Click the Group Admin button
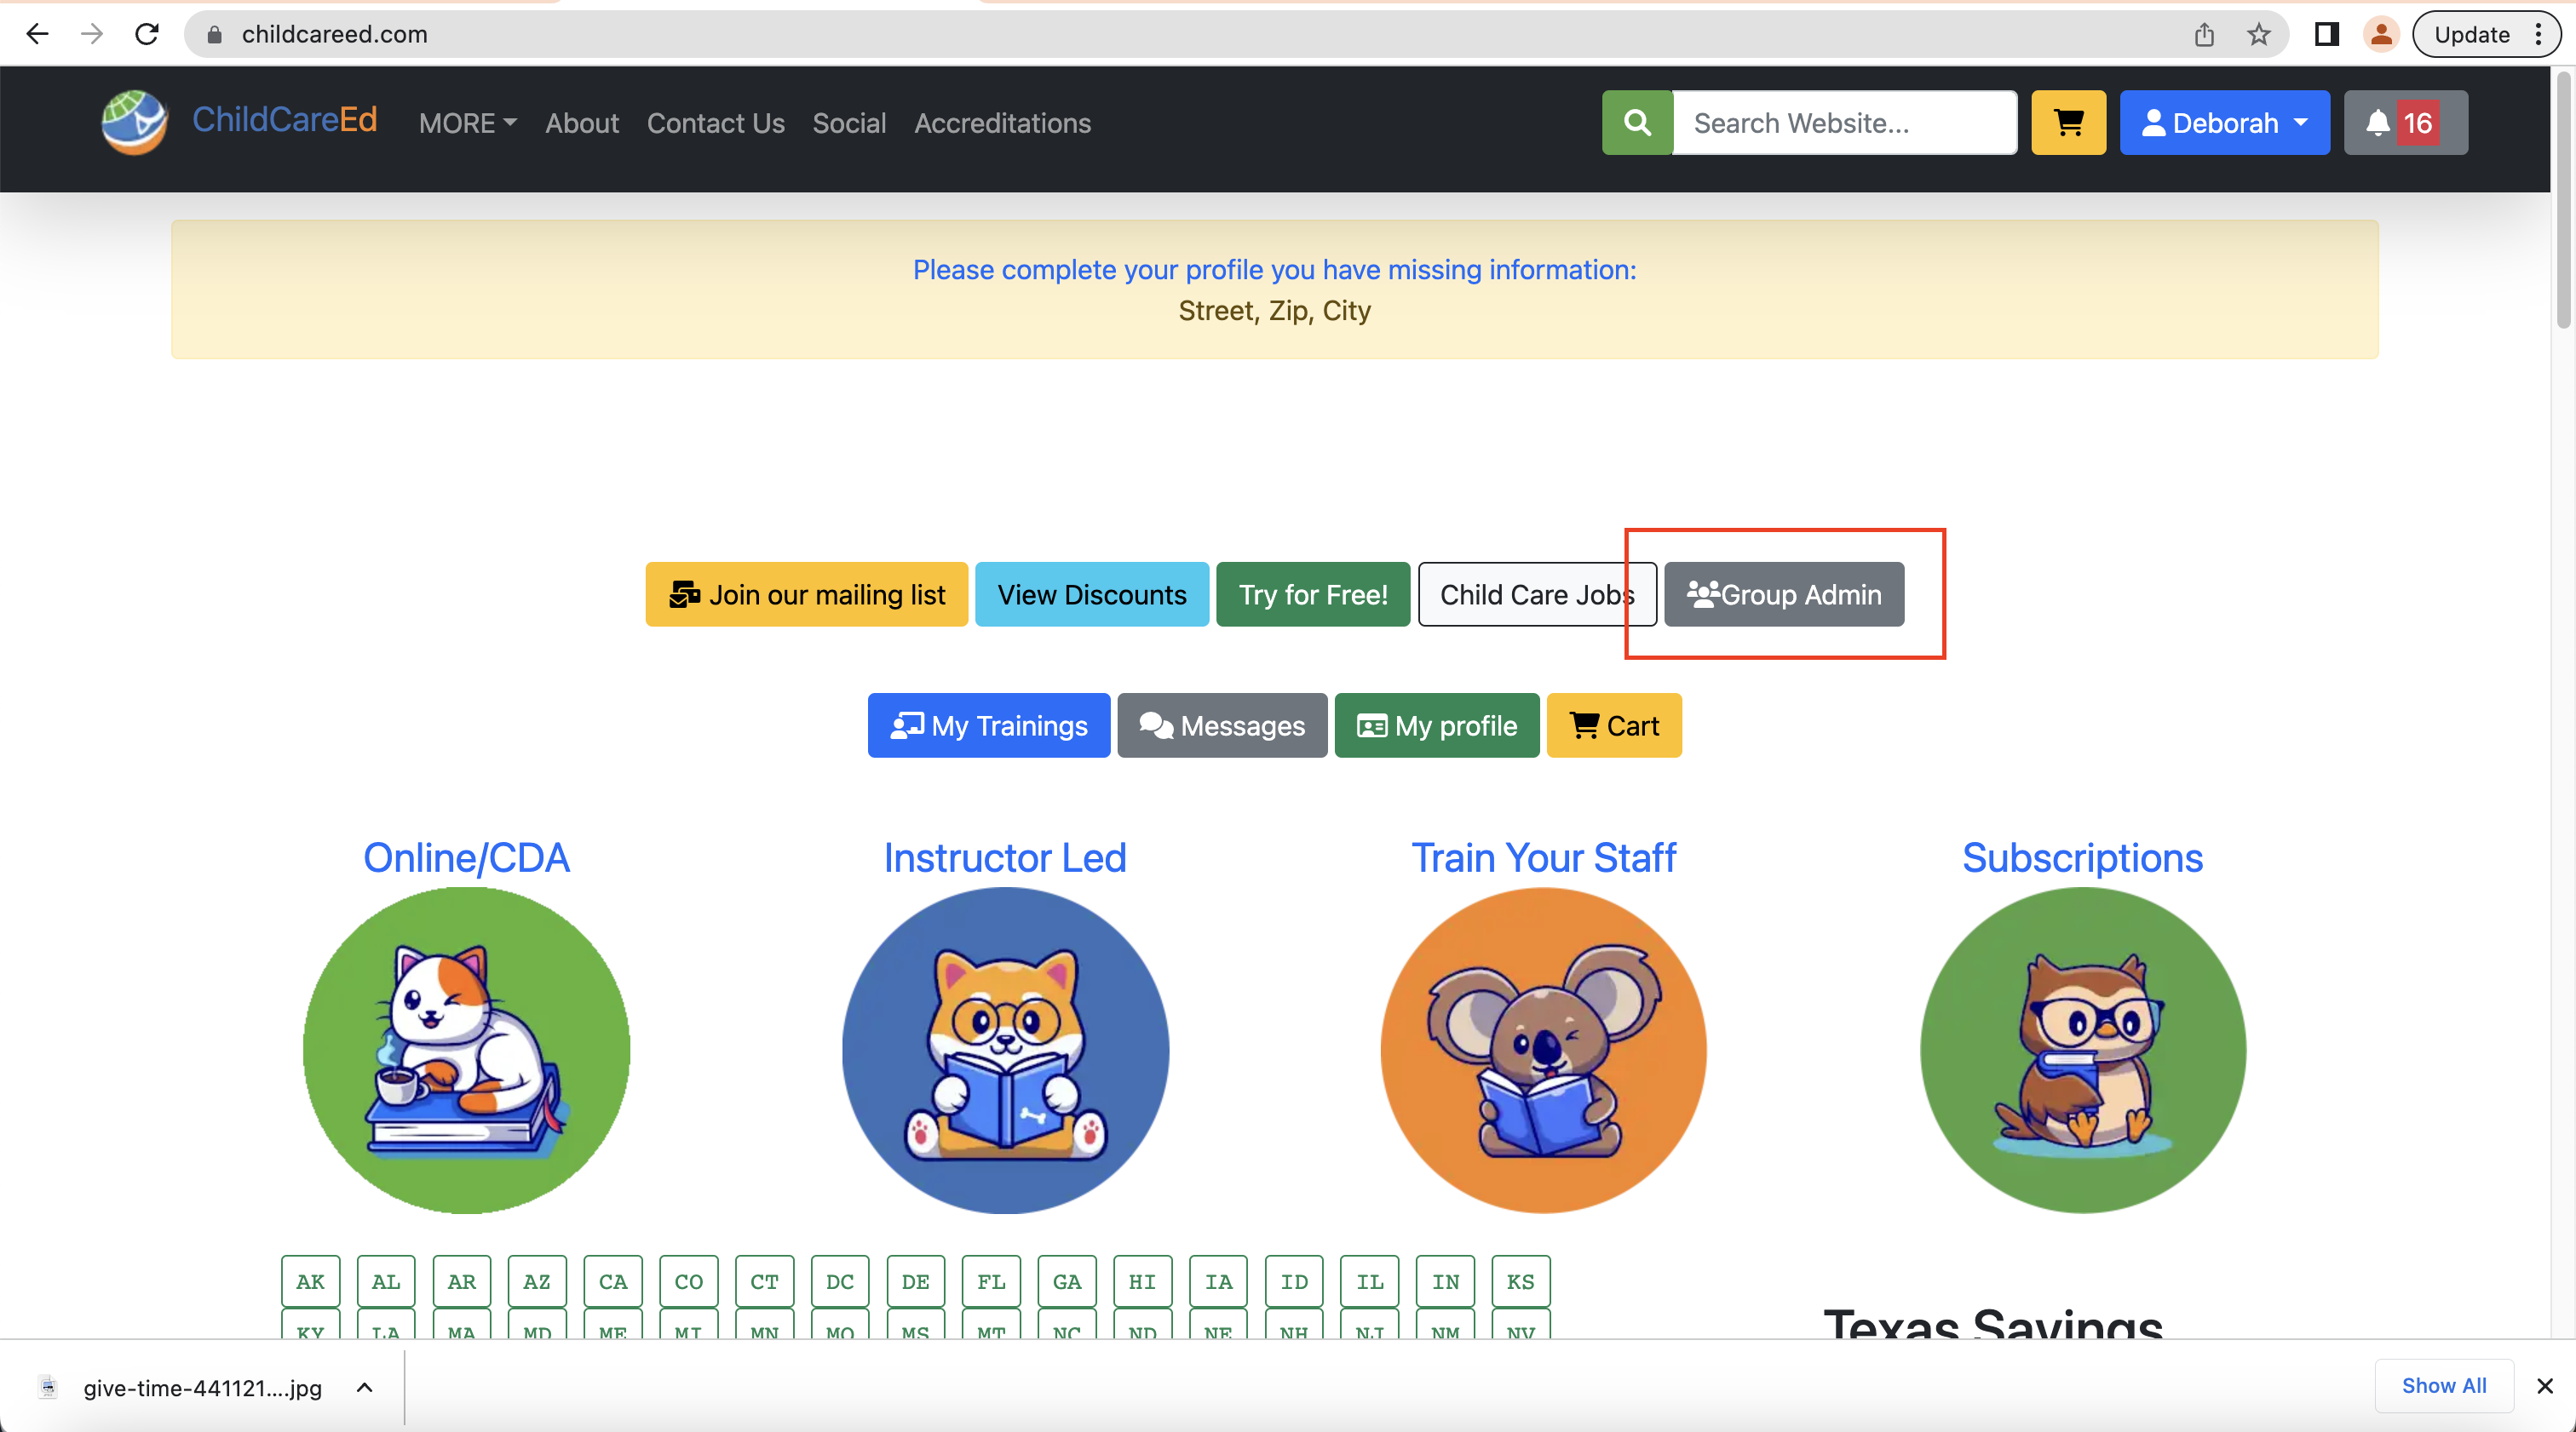Image resolution: width=2576 pixels, height=1432 pixels. [1784, 594]
